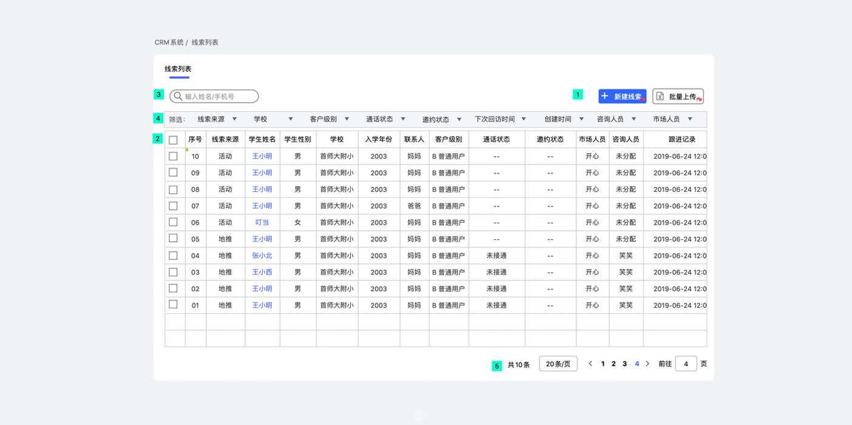Expand the 通话状态 filter

tap(386, 119)
